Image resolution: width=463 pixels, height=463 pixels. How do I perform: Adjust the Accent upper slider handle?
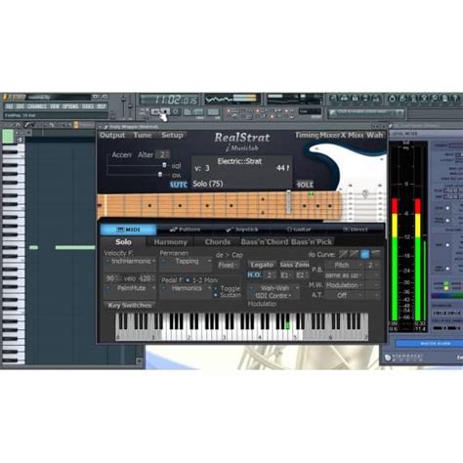tap(164, 165)
